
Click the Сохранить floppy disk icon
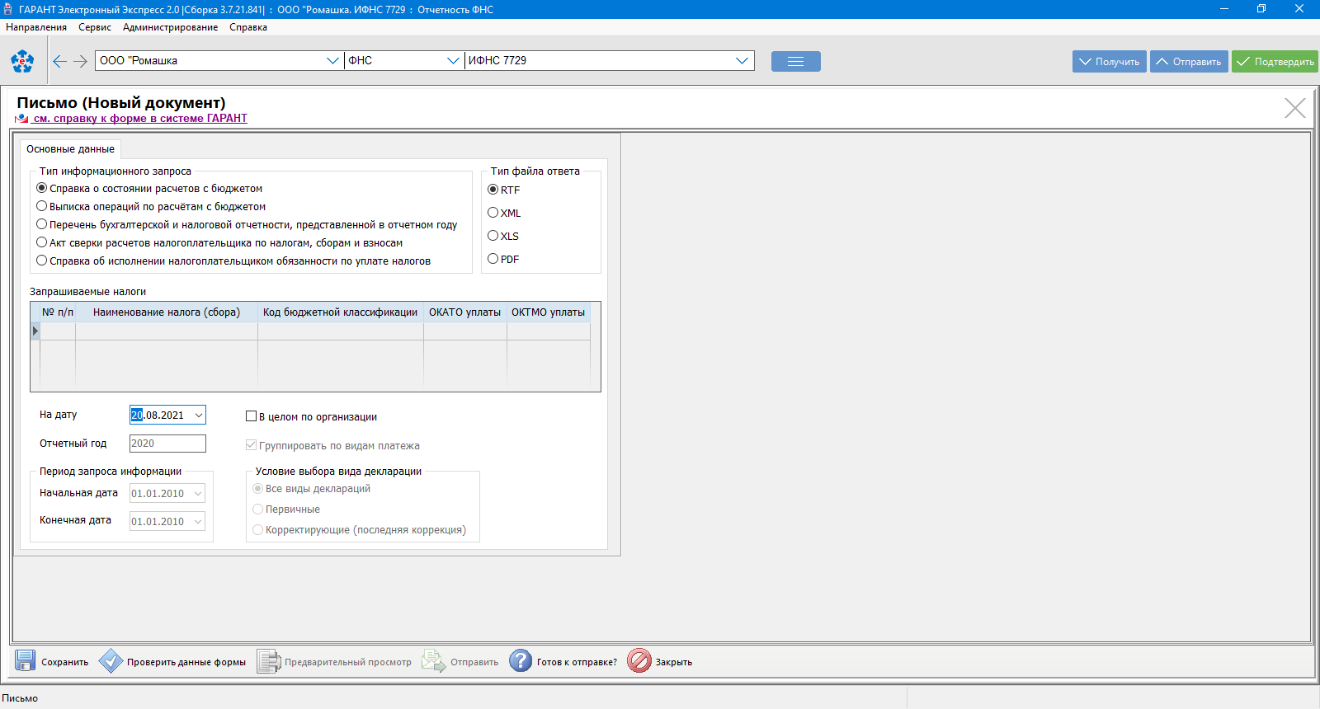coord(25,661)
